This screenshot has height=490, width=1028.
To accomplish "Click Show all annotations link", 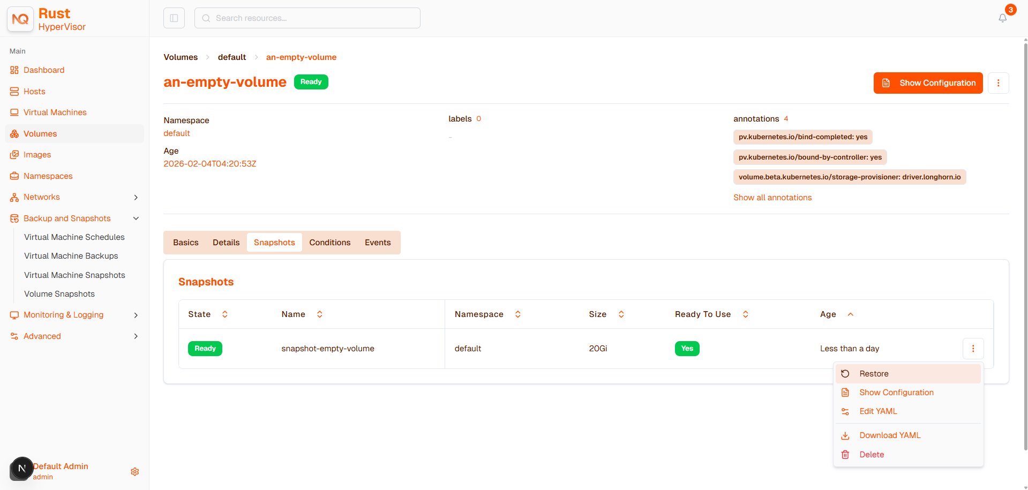I will (x=772, y=198).
